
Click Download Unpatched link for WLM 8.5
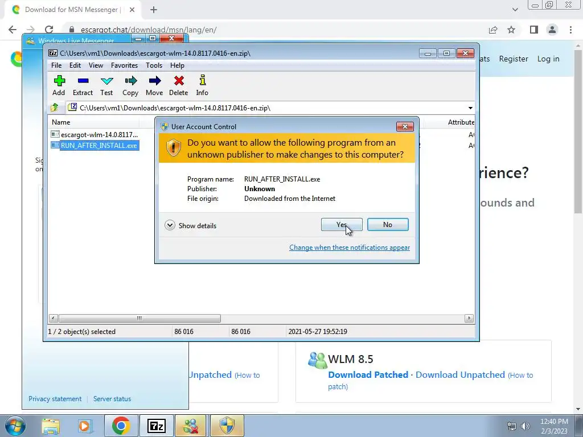[460, 374]
